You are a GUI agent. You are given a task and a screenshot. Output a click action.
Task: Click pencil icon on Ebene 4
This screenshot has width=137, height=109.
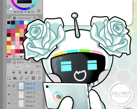[x=14, y=86]
